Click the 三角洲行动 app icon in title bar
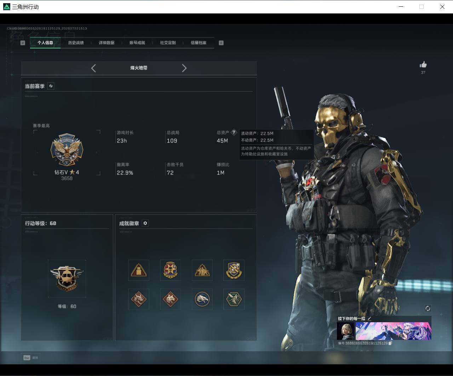Image resolution: width=453 pixels, height=376 pixels. (x=6, y=7)
